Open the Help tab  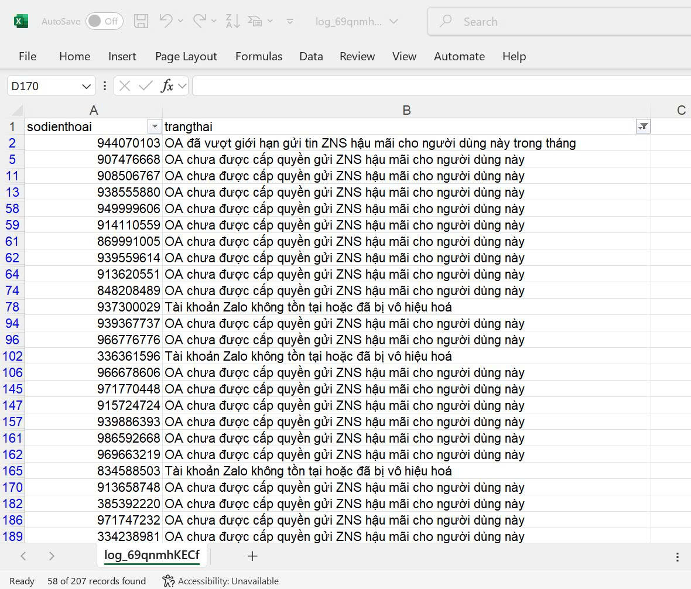coord(514,56)
